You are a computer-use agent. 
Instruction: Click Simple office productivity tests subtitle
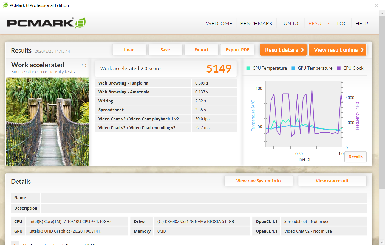pyautogui.click(x=43, y=72)
